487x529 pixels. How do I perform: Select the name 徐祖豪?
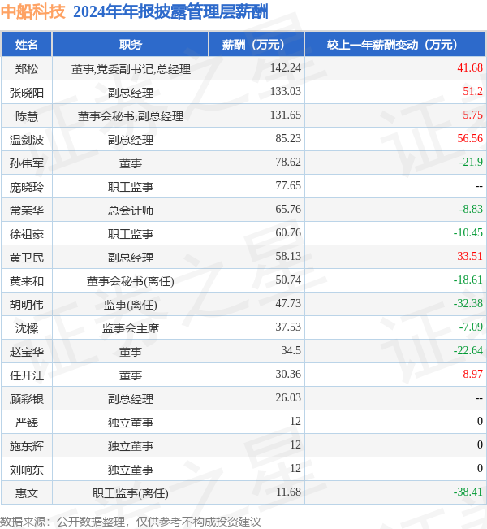coord(27,234)
